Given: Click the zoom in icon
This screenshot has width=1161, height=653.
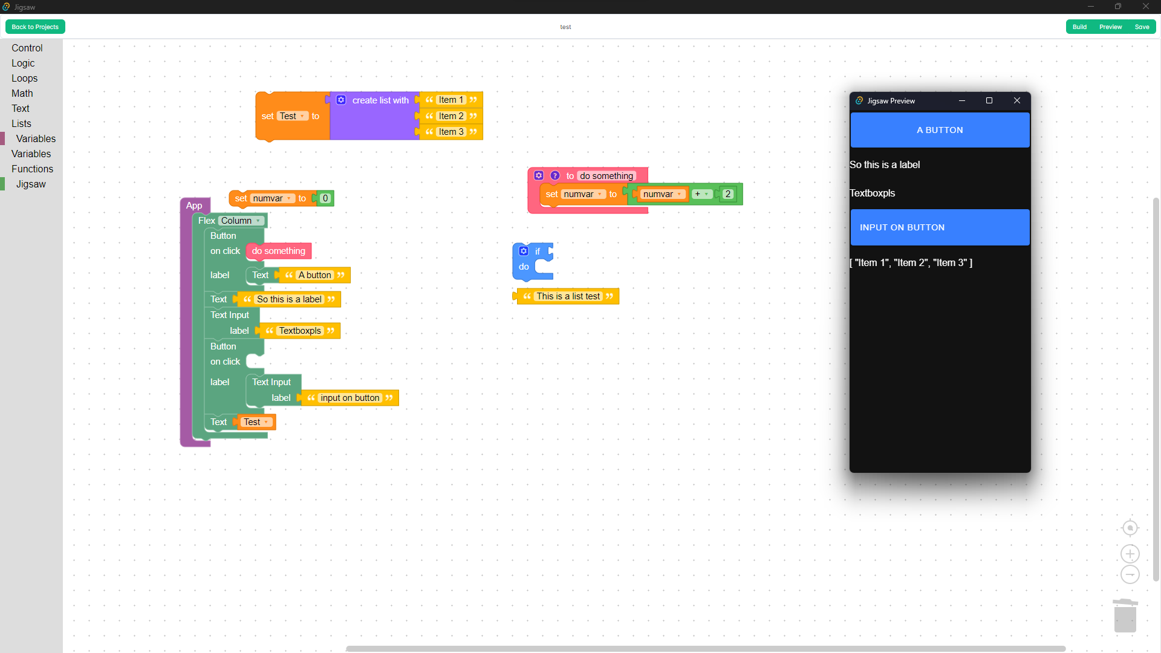Looking at the screenshot, I should click(1130, 554).
